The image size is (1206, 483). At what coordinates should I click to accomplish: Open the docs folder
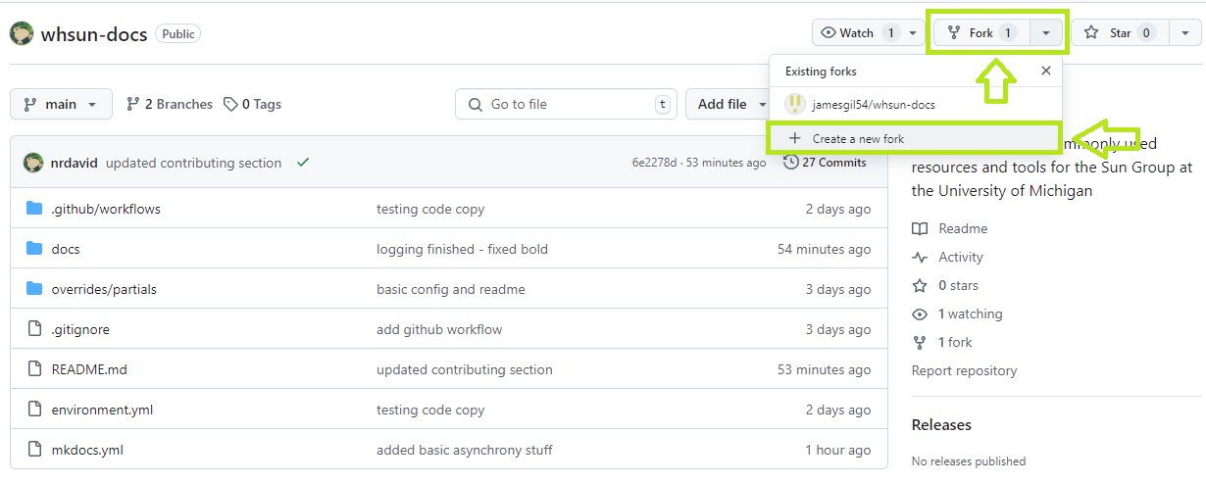pyautogui.click(x=66, y=249)
